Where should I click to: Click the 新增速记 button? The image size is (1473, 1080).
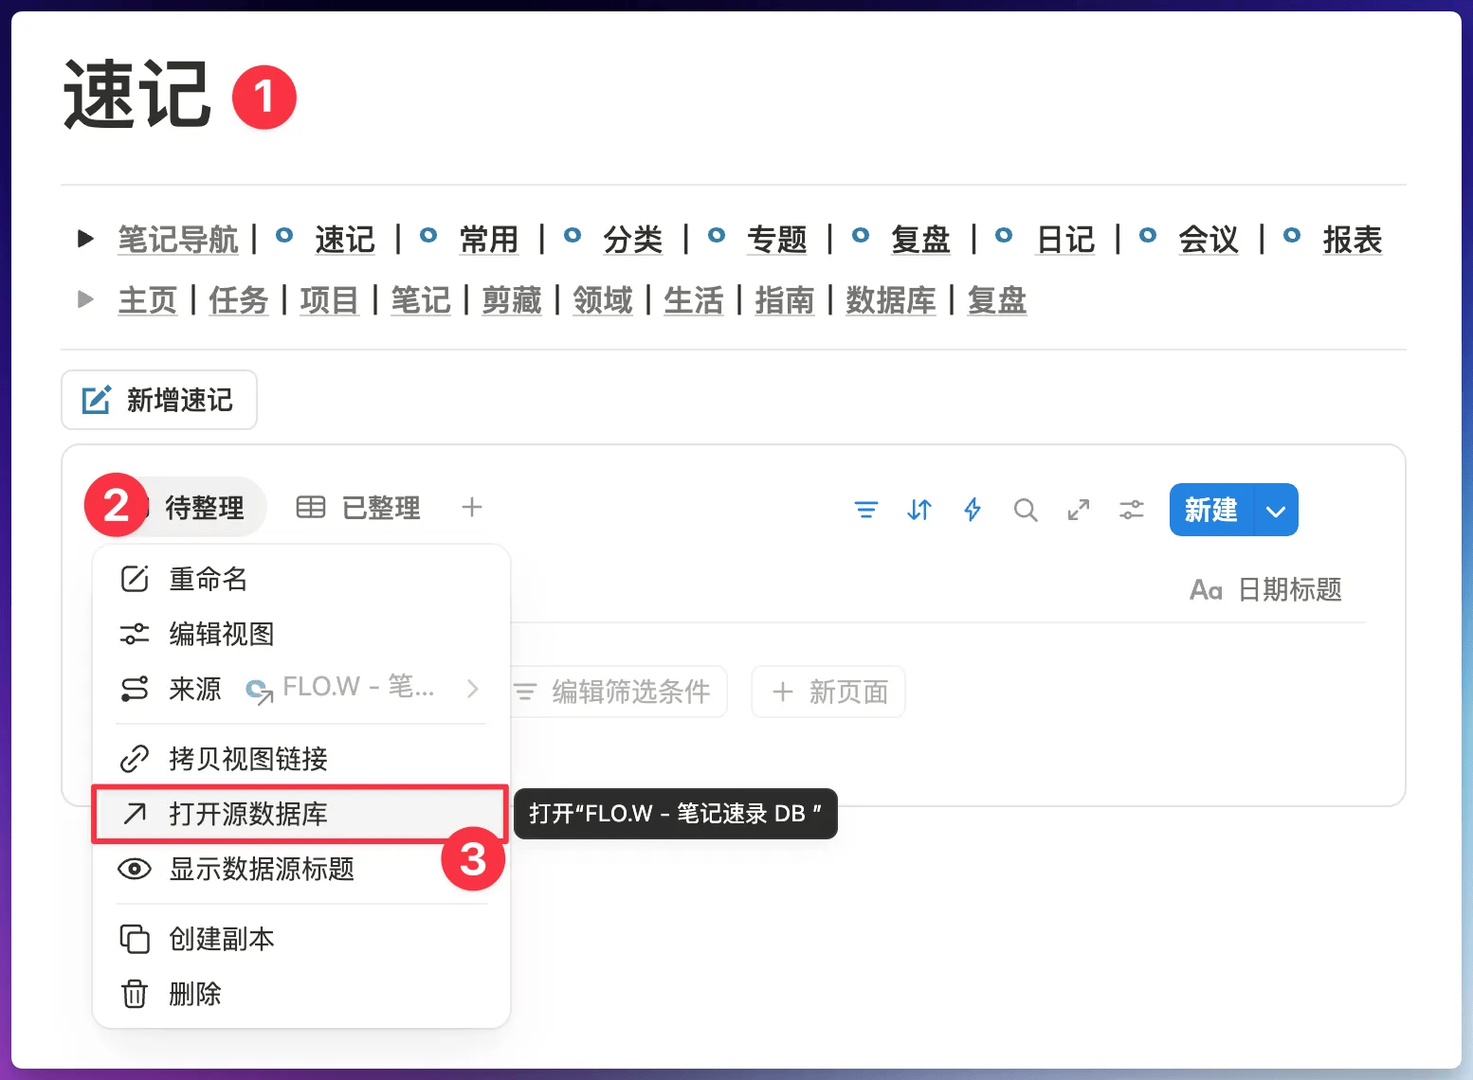coord(159,400)
